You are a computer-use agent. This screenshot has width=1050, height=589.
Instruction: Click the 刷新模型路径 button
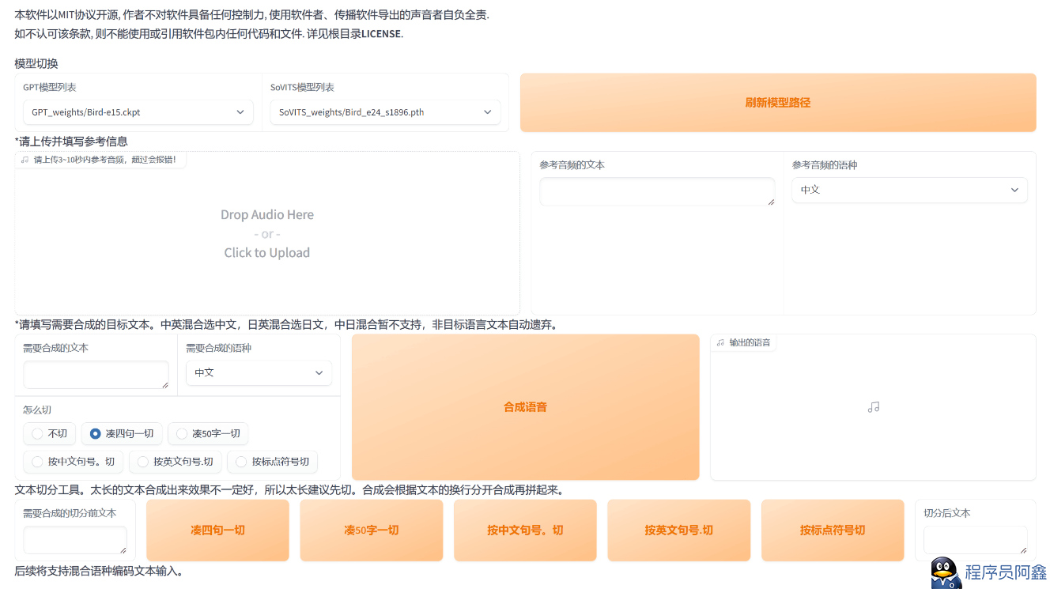point(778,103)
